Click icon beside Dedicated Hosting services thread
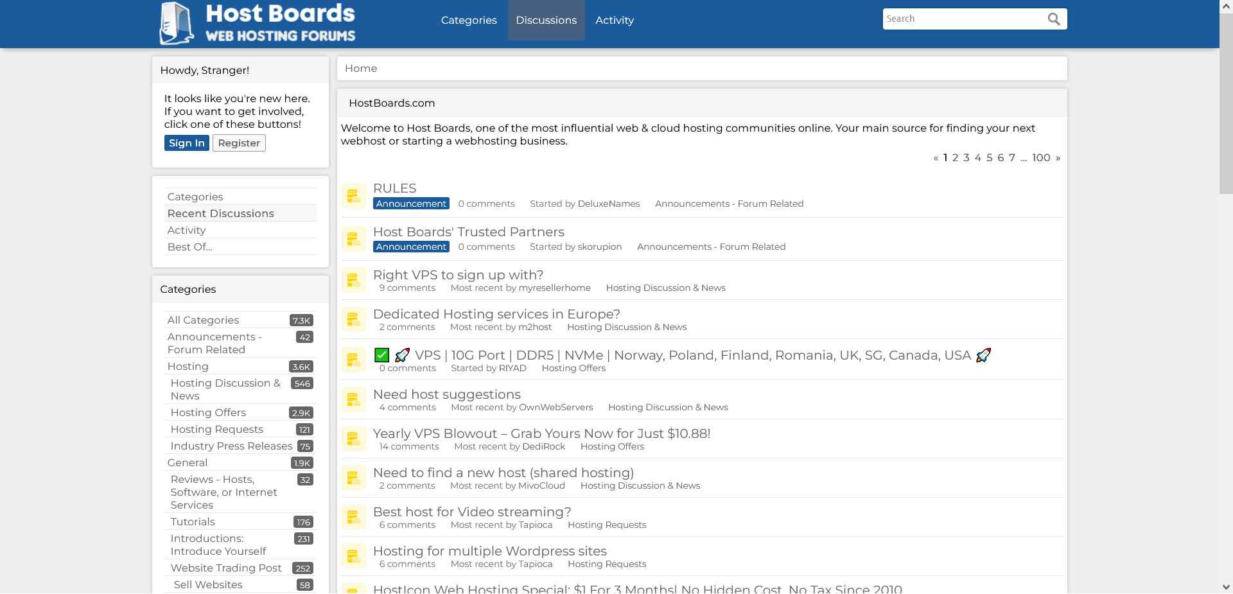Screen dimensions: 1233x594 (353, 319)
